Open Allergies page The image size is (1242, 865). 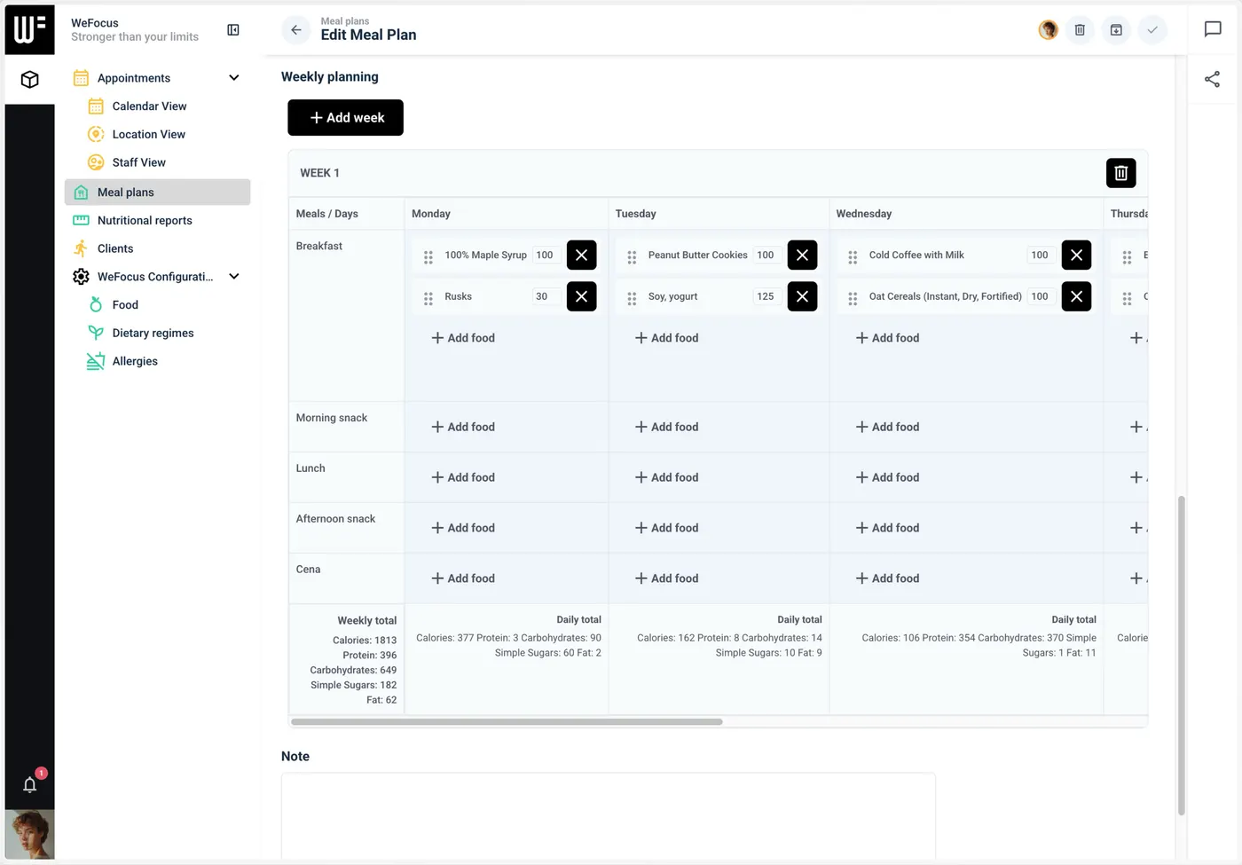click(135, 362)
